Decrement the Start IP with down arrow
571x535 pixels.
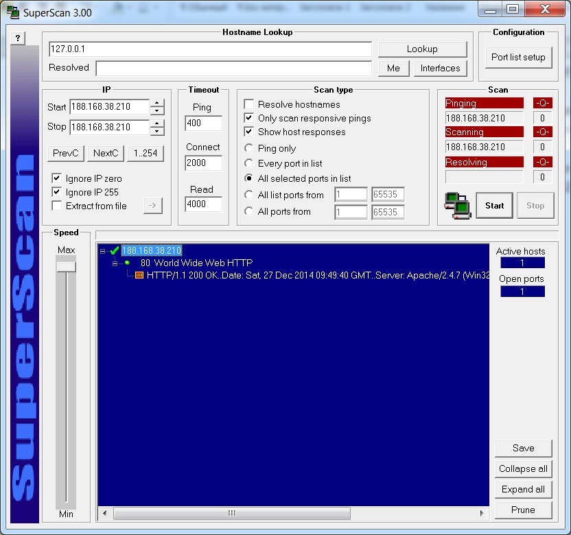pyautogui.click(x=157, y=111)
